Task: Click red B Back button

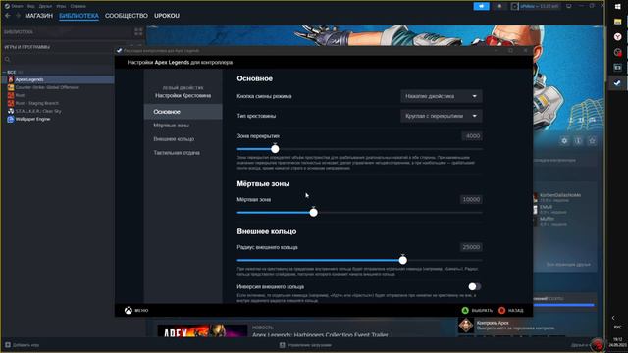Action: pos(501,310)
